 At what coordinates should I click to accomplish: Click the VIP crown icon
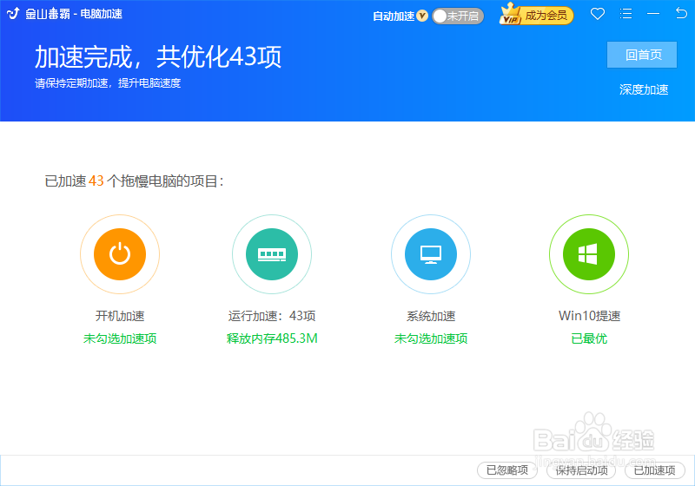(x=510, y=14)
